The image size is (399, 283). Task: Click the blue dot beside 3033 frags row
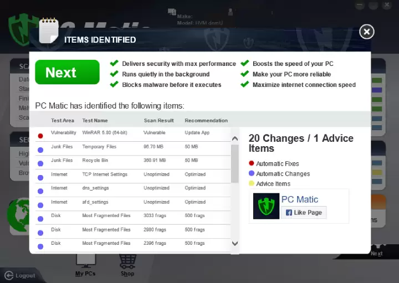pos(40,219)
